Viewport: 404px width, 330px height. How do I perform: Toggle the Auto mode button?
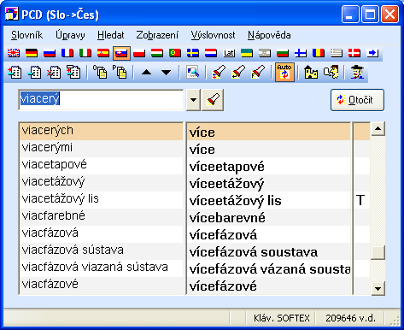284,73
